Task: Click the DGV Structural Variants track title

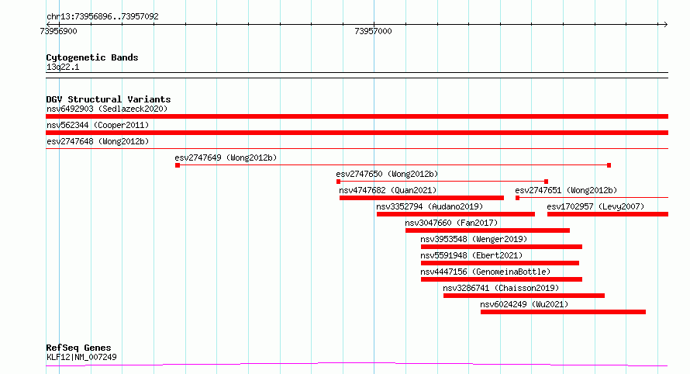Action: (109, 99)
